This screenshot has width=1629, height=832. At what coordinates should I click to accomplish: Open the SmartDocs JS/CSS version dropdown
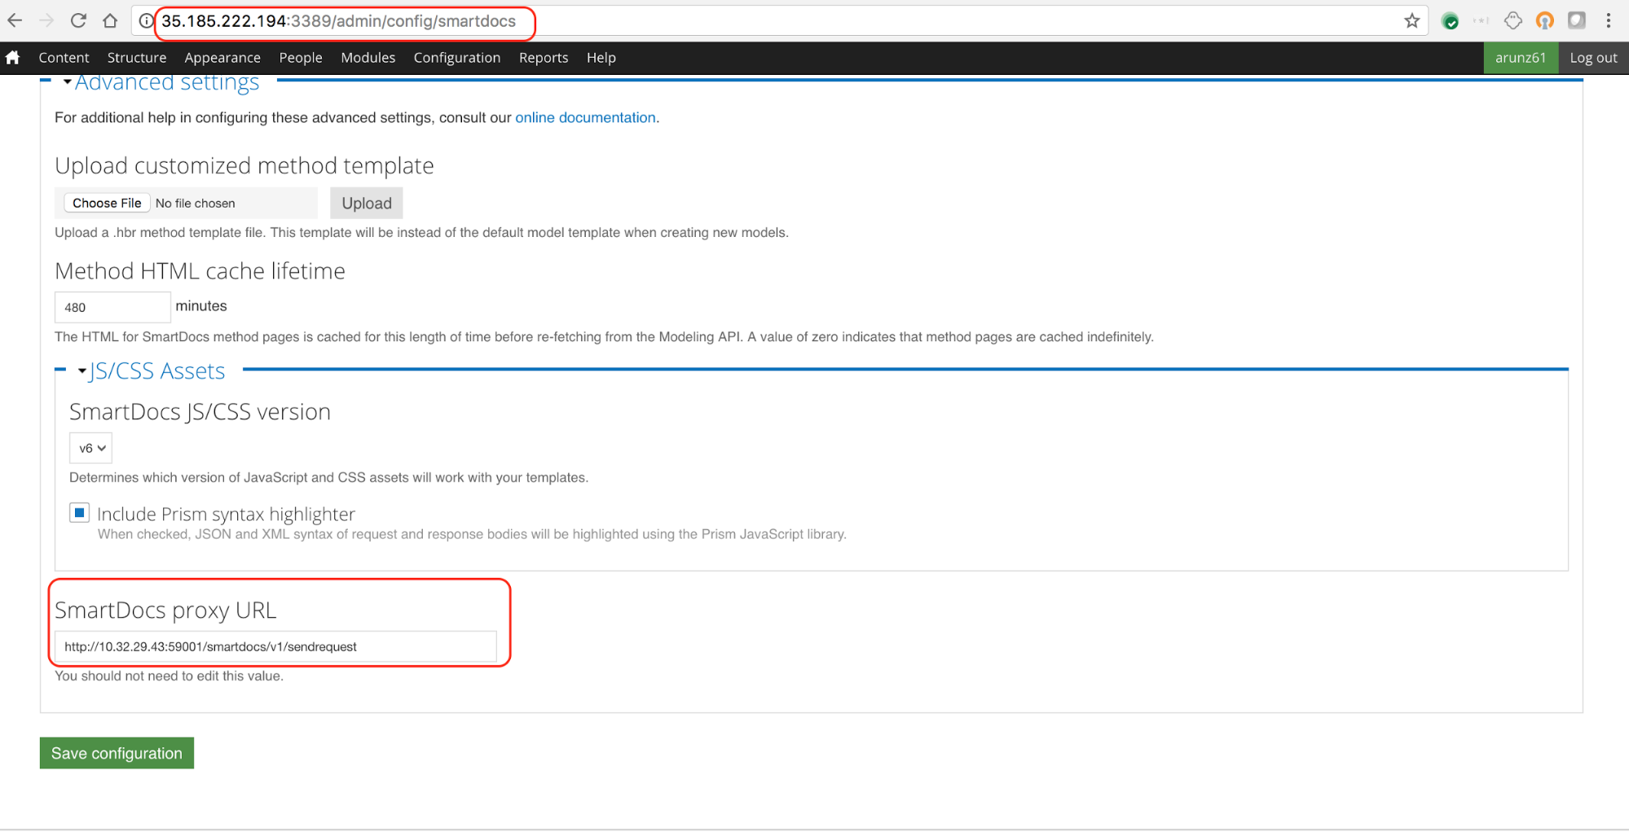point(90,448)
